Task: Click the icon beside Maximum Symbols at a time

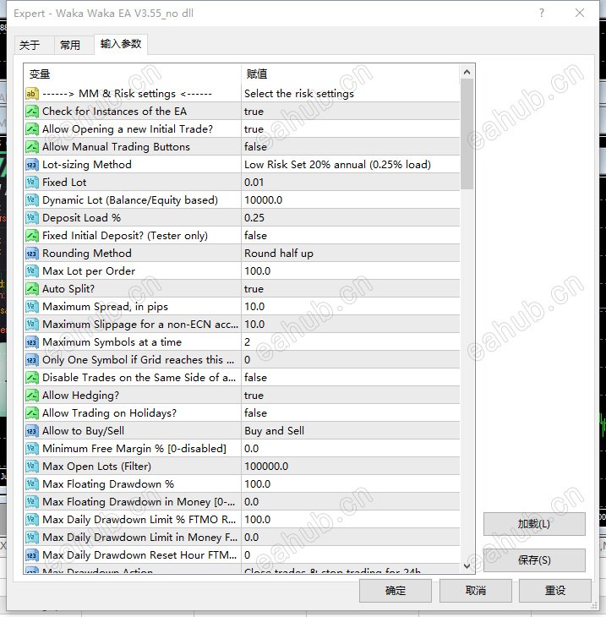Action: point(32,342)
